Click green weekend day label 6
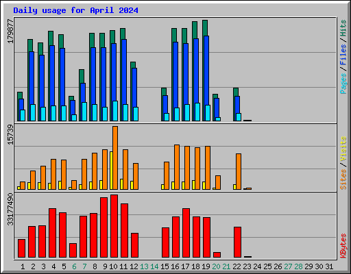Image resolution: width=351 pixels, height=274 pixels. point(74,266)
